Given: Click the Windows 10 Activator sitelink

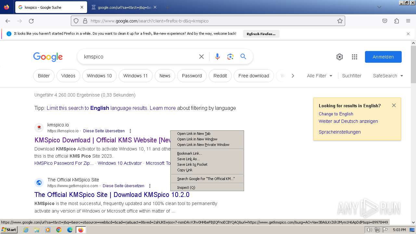Looking at the screenshot, I should pyautogui.click(x=120, y=163).
